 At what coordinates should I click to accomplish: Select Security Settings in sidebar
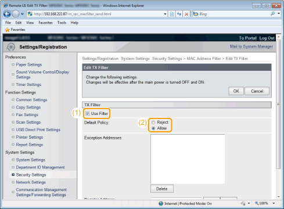pyautogui.click(x=31, y=175)
